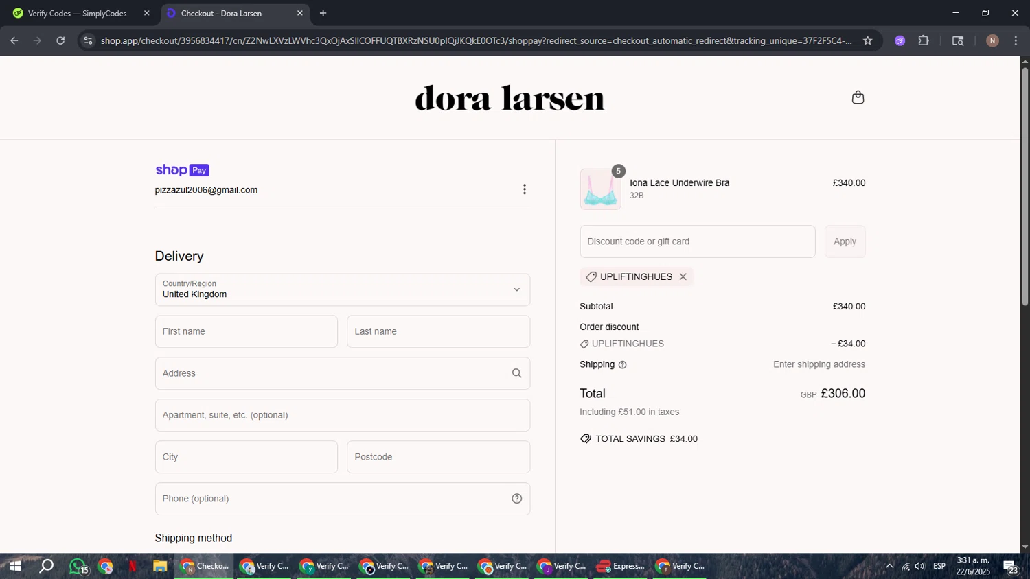Open the tab search icon in toolbar
The height and width of the screenshot is (579, 1030).
(958, 40)
